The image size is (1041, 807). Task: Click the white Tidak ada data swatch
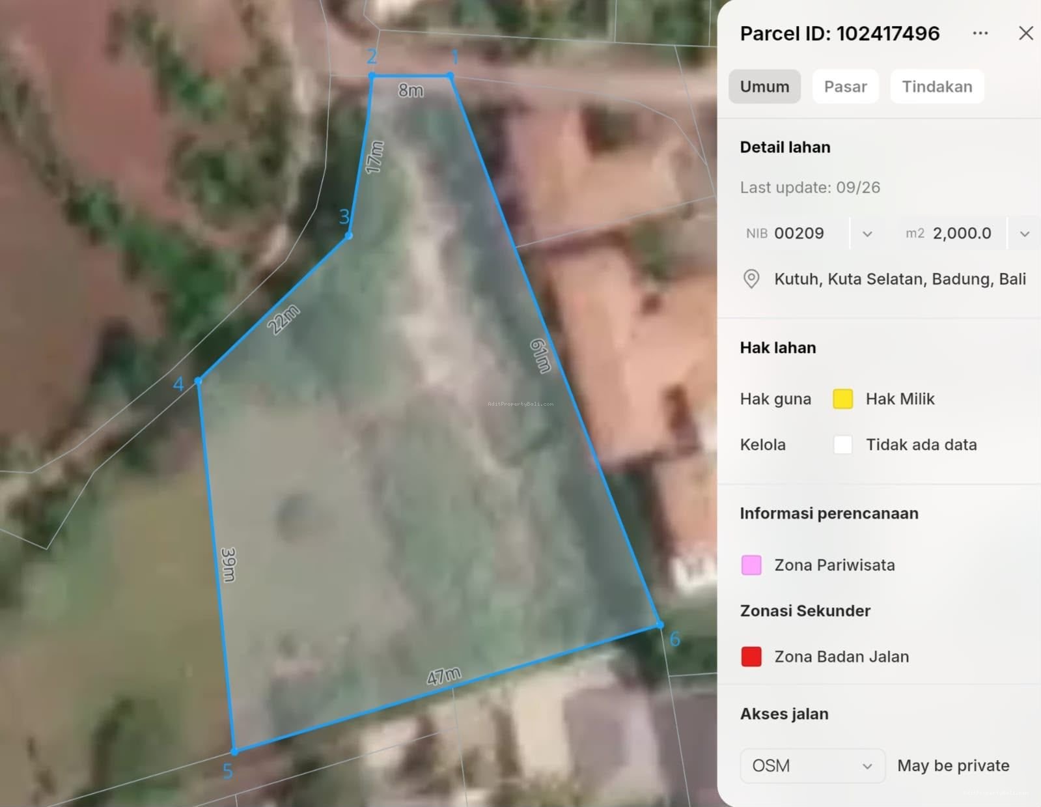point(843,445)
